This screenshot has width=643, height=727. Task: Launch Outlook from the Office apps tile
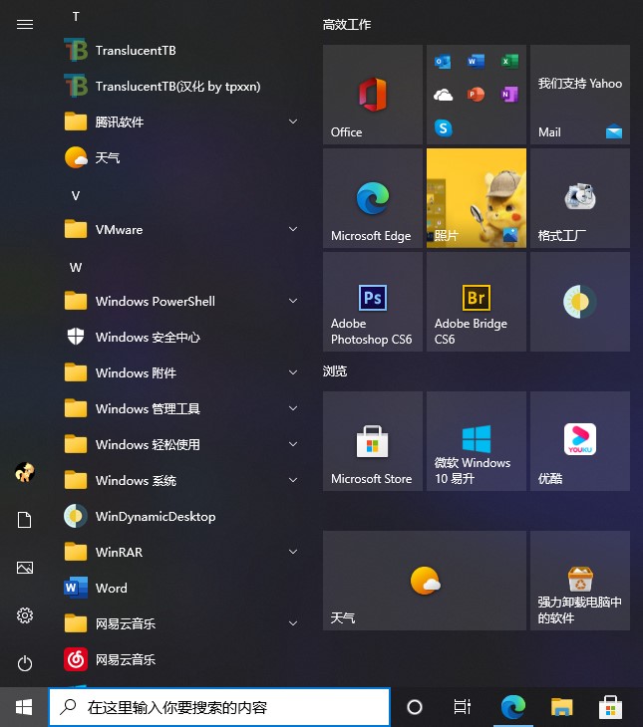click(x=443, y=61)
